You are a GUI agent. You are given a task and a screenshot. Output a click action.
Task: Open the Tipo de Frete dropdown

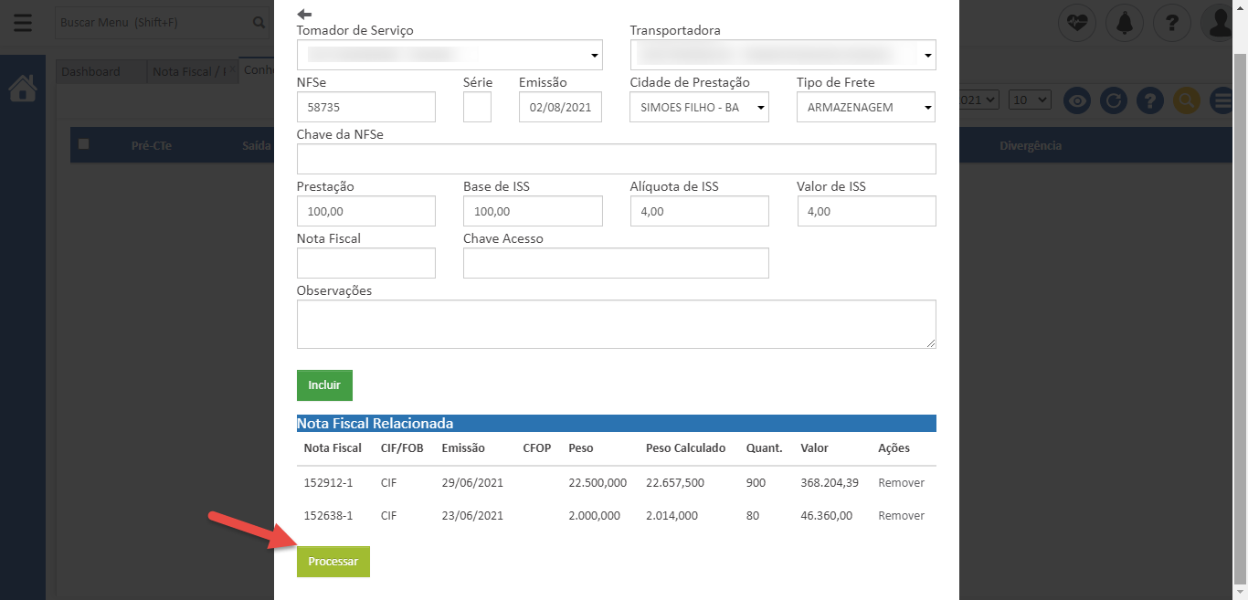tap(865, 108)
